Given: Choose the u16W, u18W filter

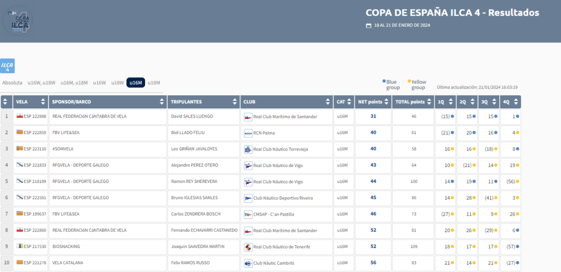Looking at the screenshot, I should point(41,83).
